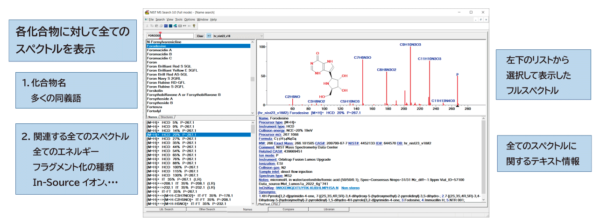The height and width of the screenshot is (224, 600).
Task: Click the Copy toolbar icon
Action: pos(152,26)
